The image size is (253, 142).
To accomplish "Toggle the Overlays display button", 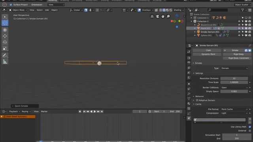I will (139, 10).
